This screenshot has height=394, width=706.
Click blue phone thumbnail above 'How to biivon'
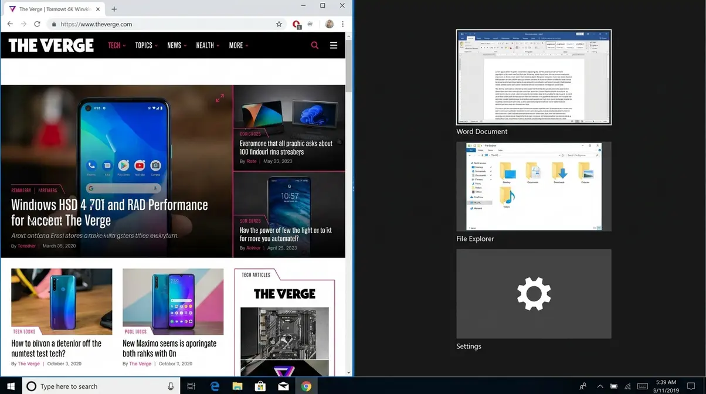[62, 301]
